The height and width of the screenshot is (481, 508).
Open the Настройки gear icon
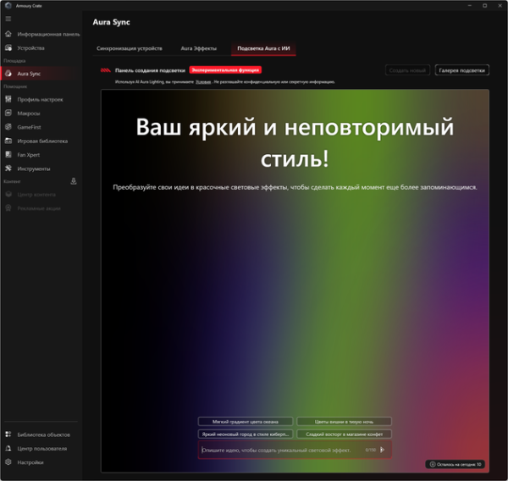(x=8, y=462)
